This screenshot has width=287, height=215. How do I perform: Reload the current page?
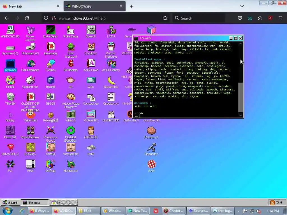tap(27, 18)
